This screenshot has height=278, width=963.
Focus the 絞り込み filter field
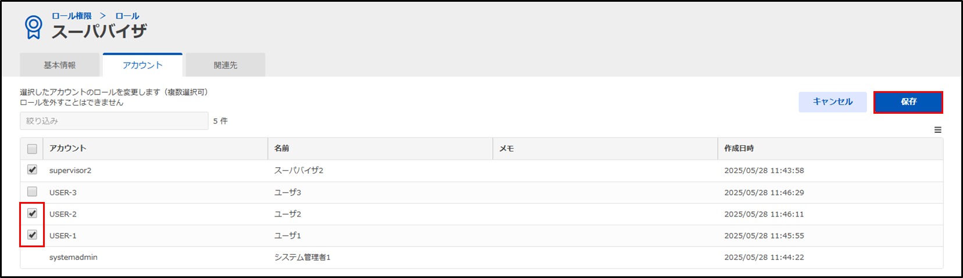click(x=114, y=121)
